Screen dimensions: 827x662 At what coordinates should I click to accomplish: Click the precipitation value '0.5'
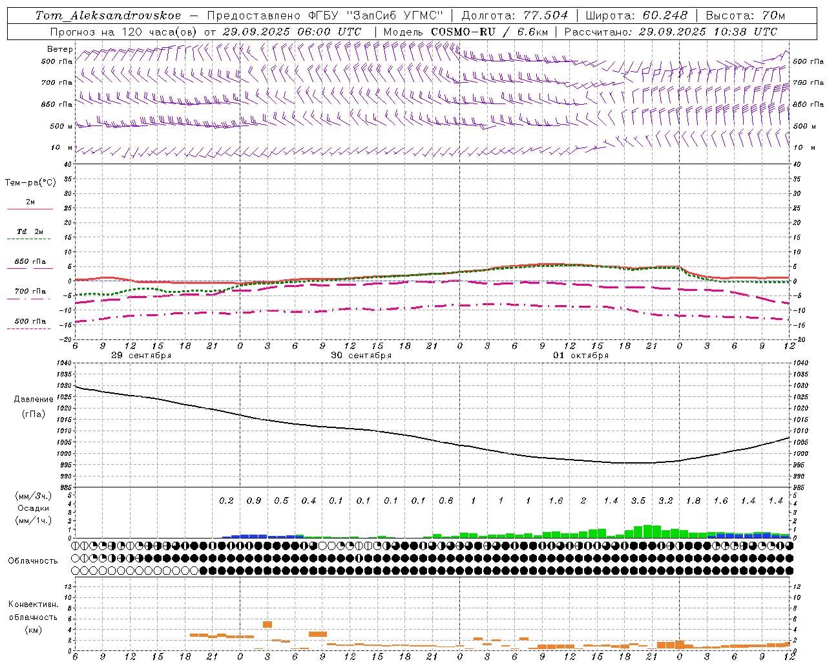[x=281, y=501]
